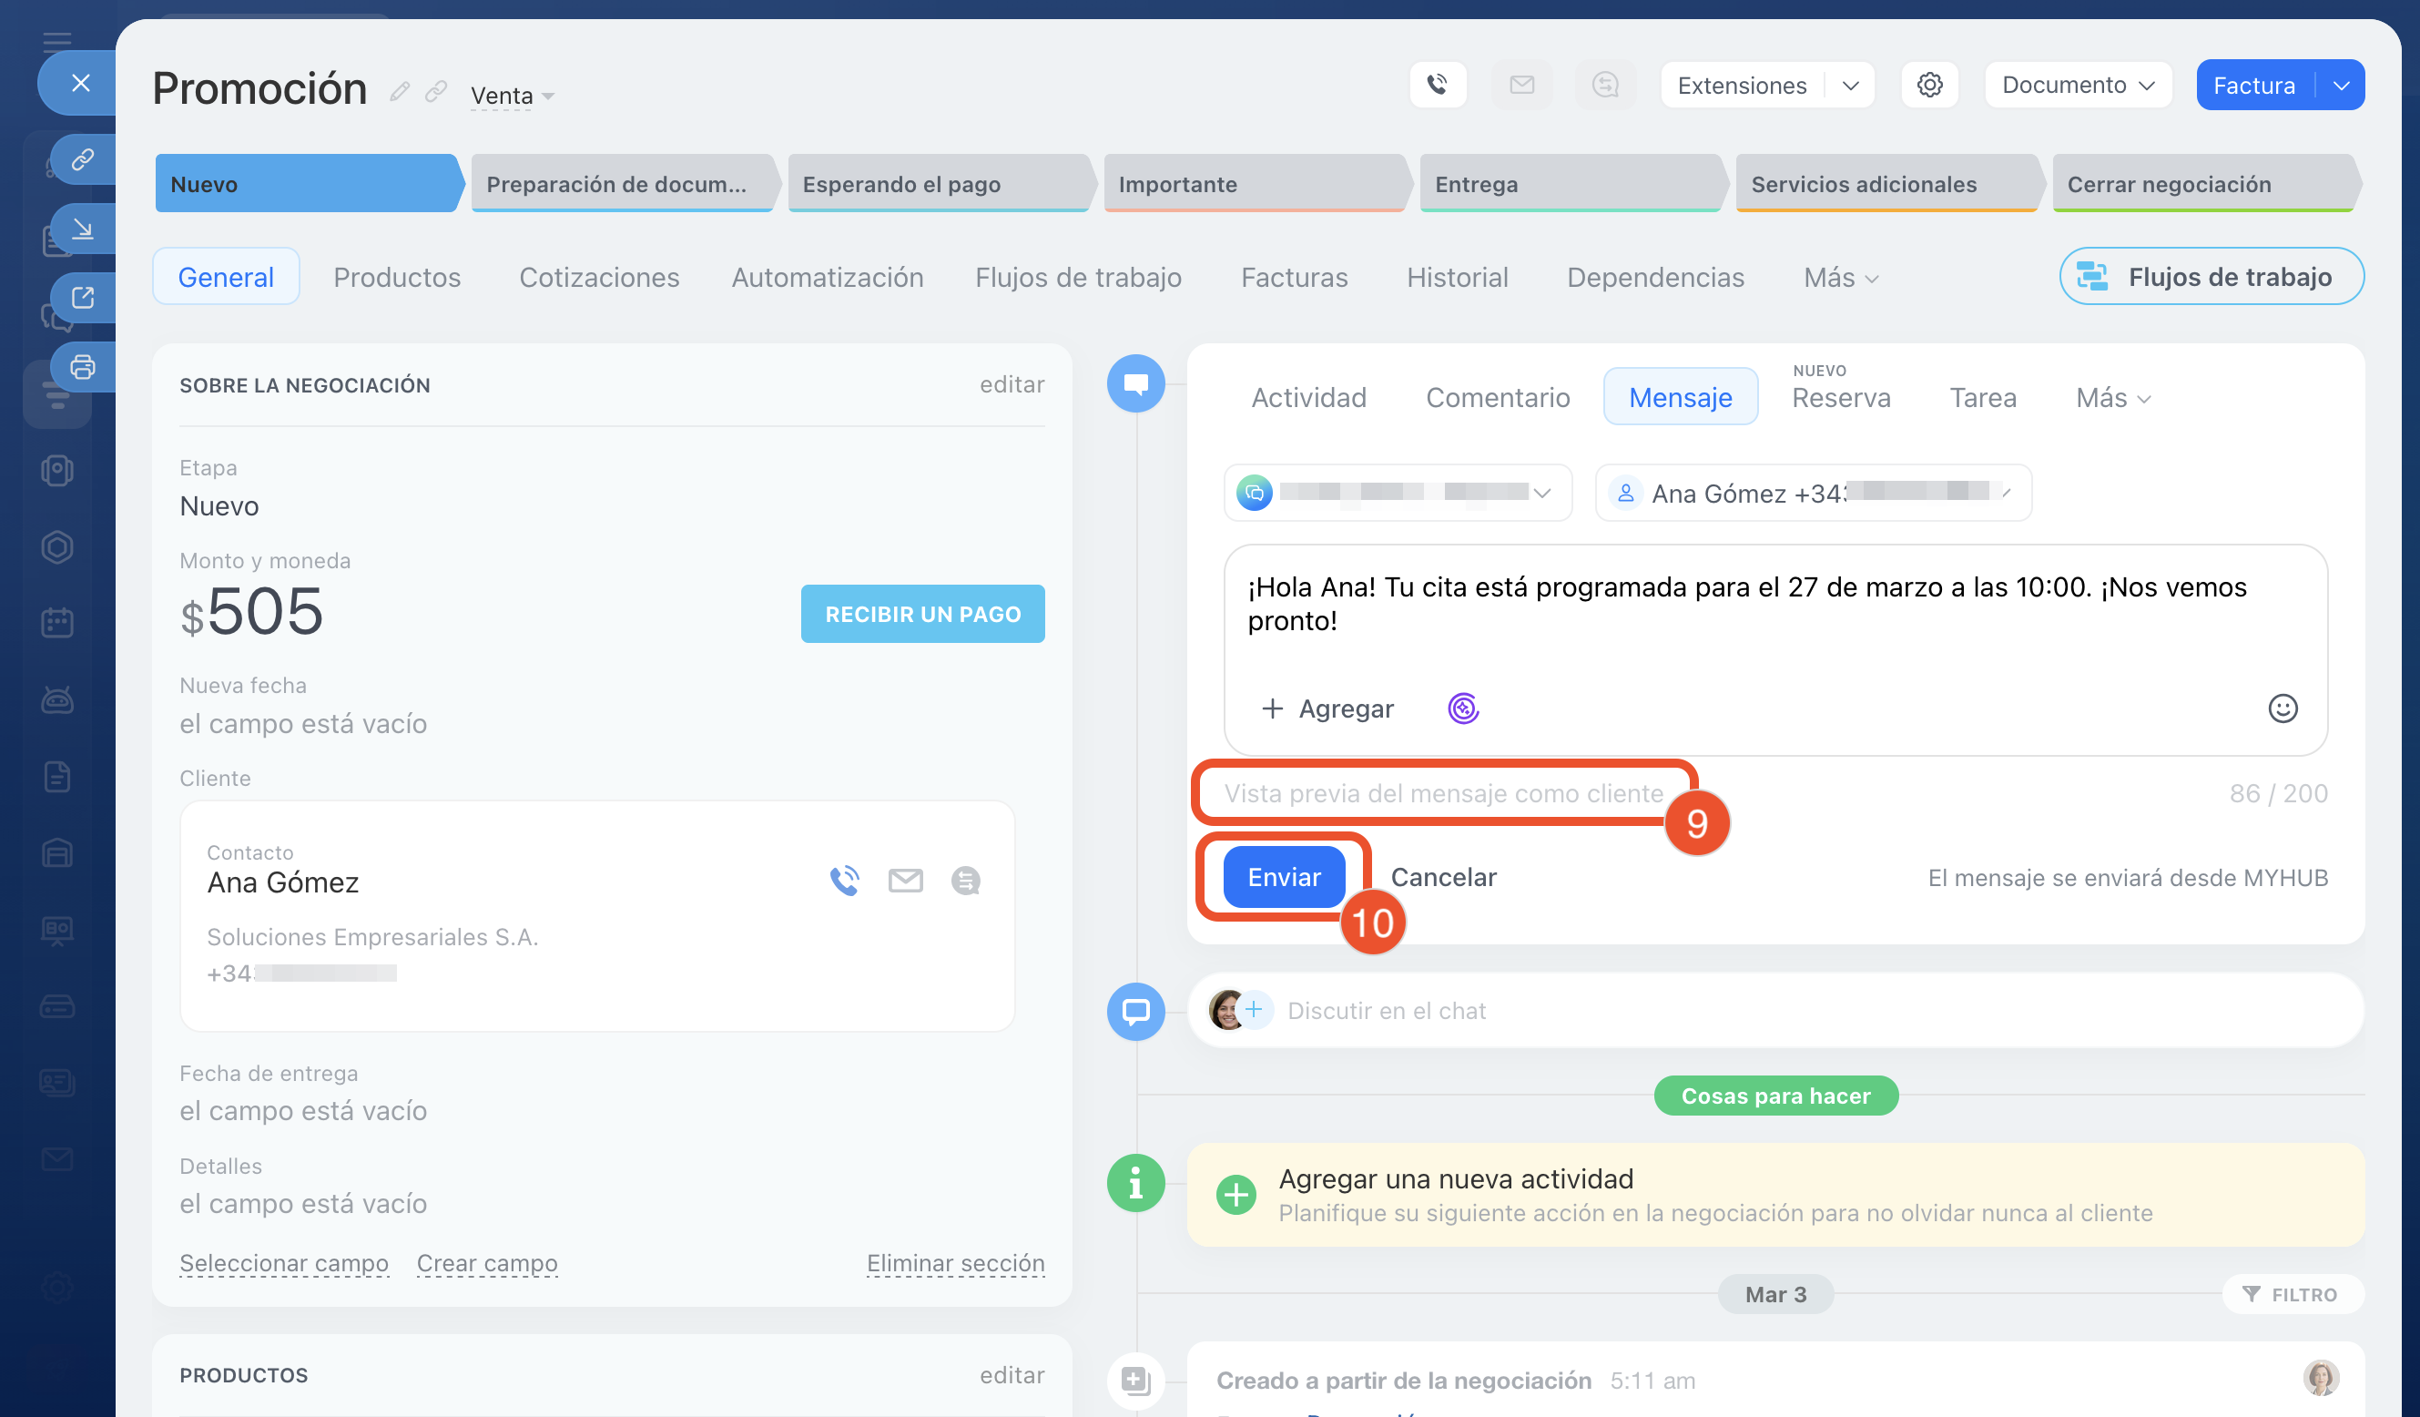Click Vista previa del mensaje como cliente
This screenshot has height=1417, width=2420.
(1442, 793)
